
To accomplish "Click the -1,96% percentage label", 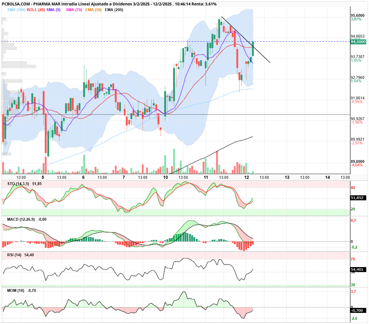I will [x=357, y=122].
